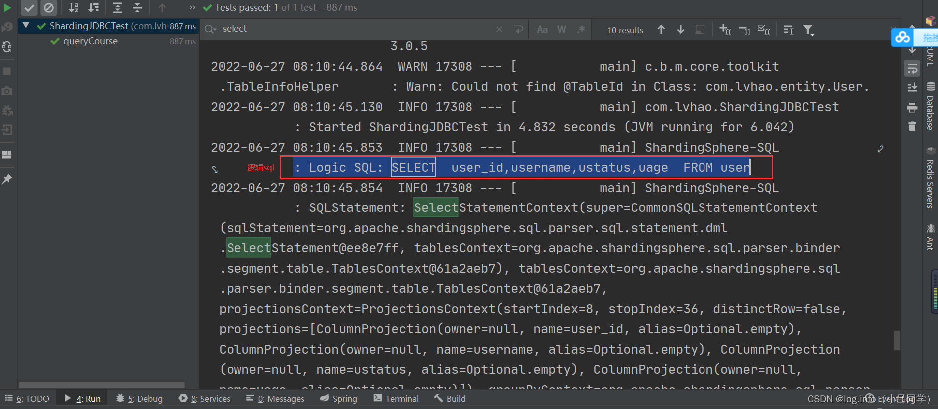
Task: Open search history magnifier dropdown
Action: [x=210, y=29]
